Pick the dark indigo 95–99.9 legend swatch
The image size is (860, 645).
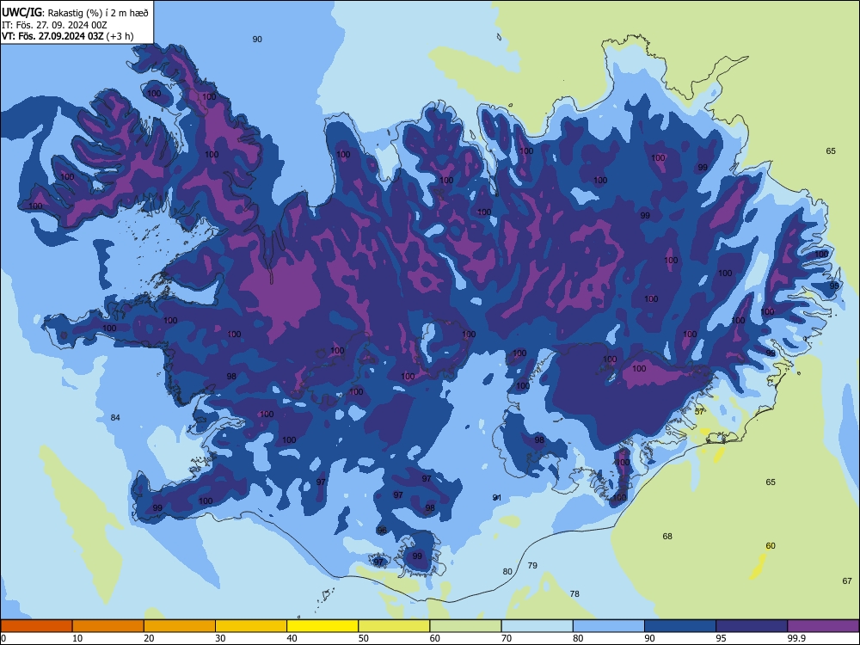click(x=752, y=626)
